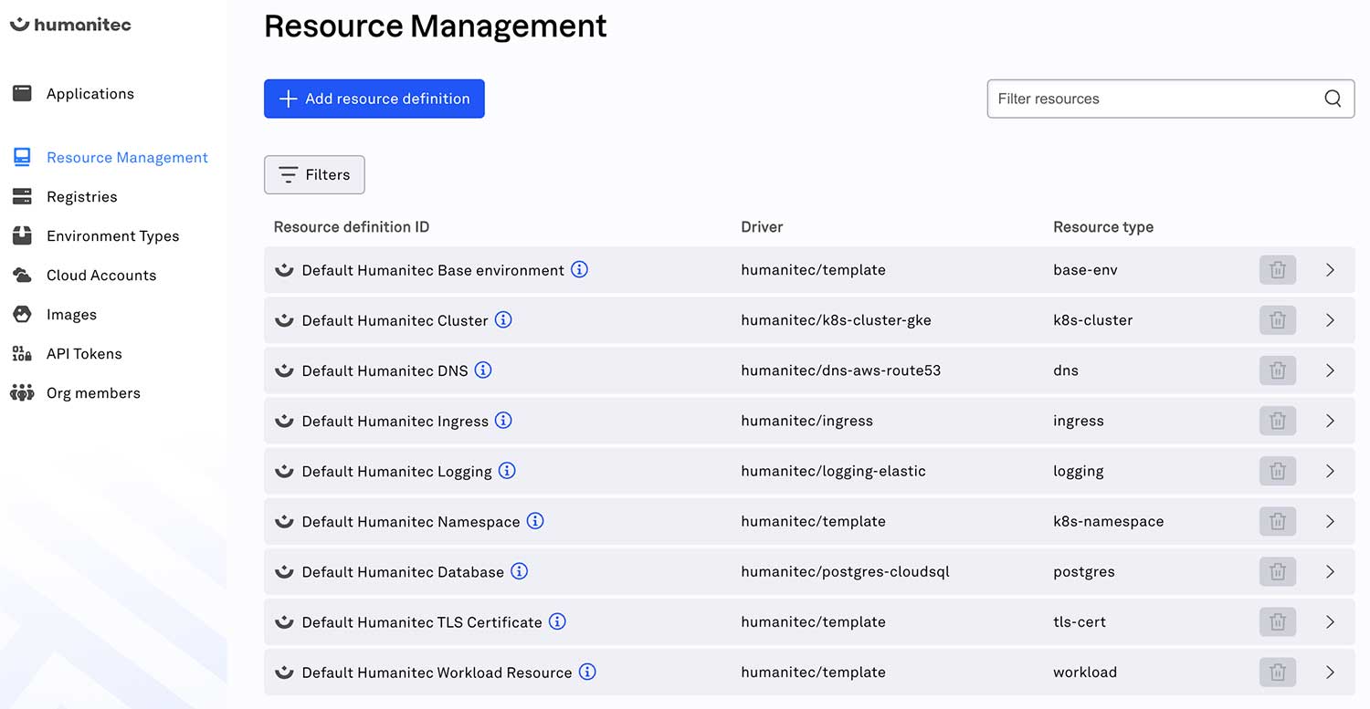Screen dimensions: 1370x709
Task: Click trash icon for Namespace row
Action: 1278,521
